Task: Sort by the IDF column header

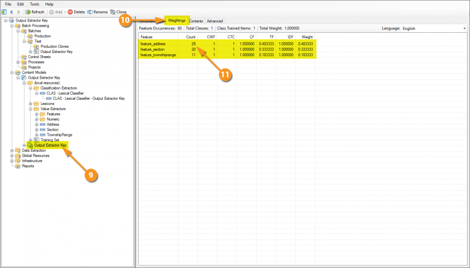Action: click(286, 37)
